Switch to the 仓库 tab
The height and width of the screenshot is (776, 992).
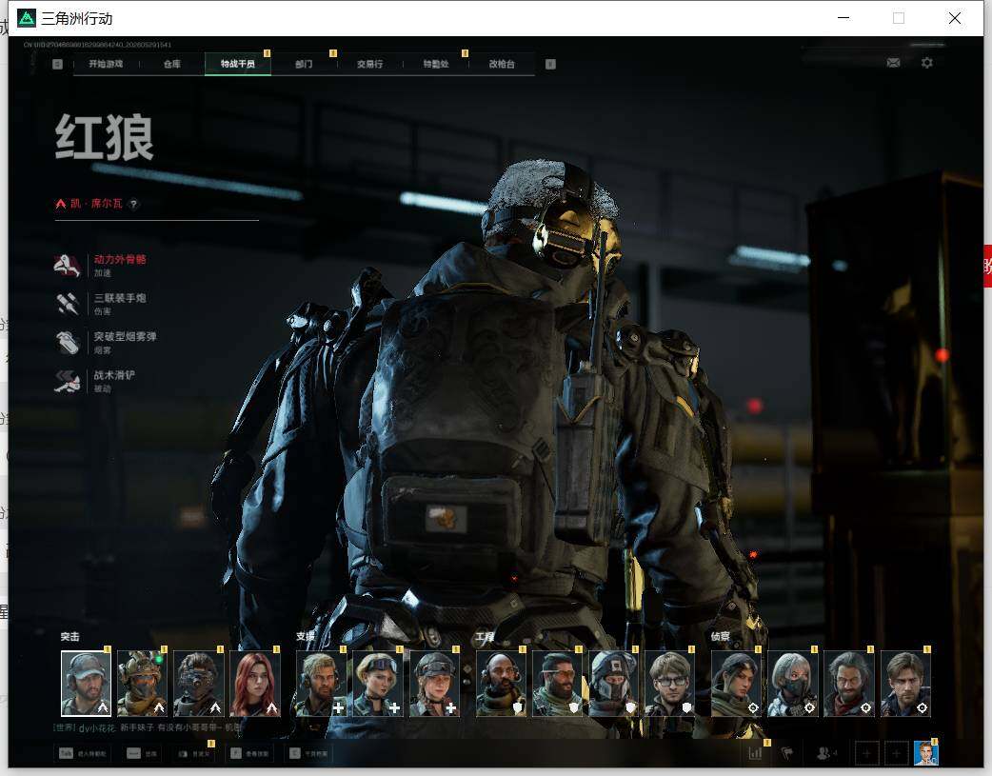(x=172, y=64)
